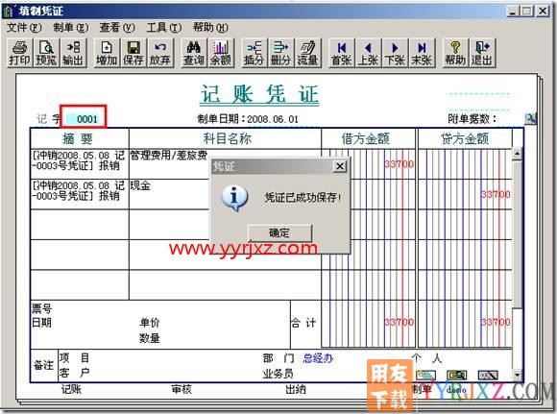
Task: Open the 流量 cash flow tool
Action: [307, 53]
